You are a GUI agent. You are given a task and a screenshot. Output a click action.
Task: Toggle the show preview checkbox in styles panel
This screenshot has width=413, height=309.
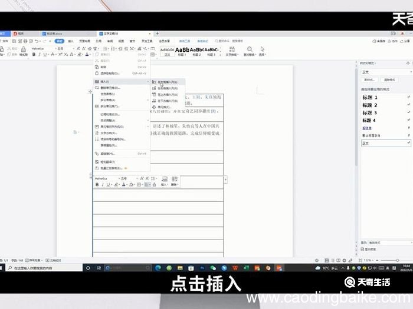(x=362, y=249)
